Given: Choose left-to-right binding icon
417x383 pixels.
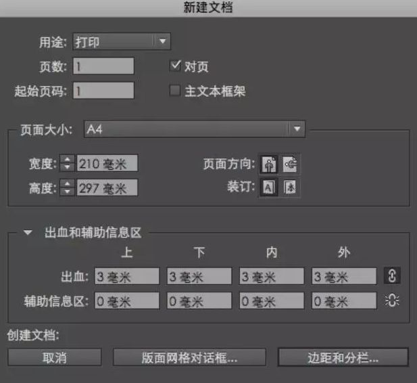Looking at the screenshot, I should click(x=269, y=188).
